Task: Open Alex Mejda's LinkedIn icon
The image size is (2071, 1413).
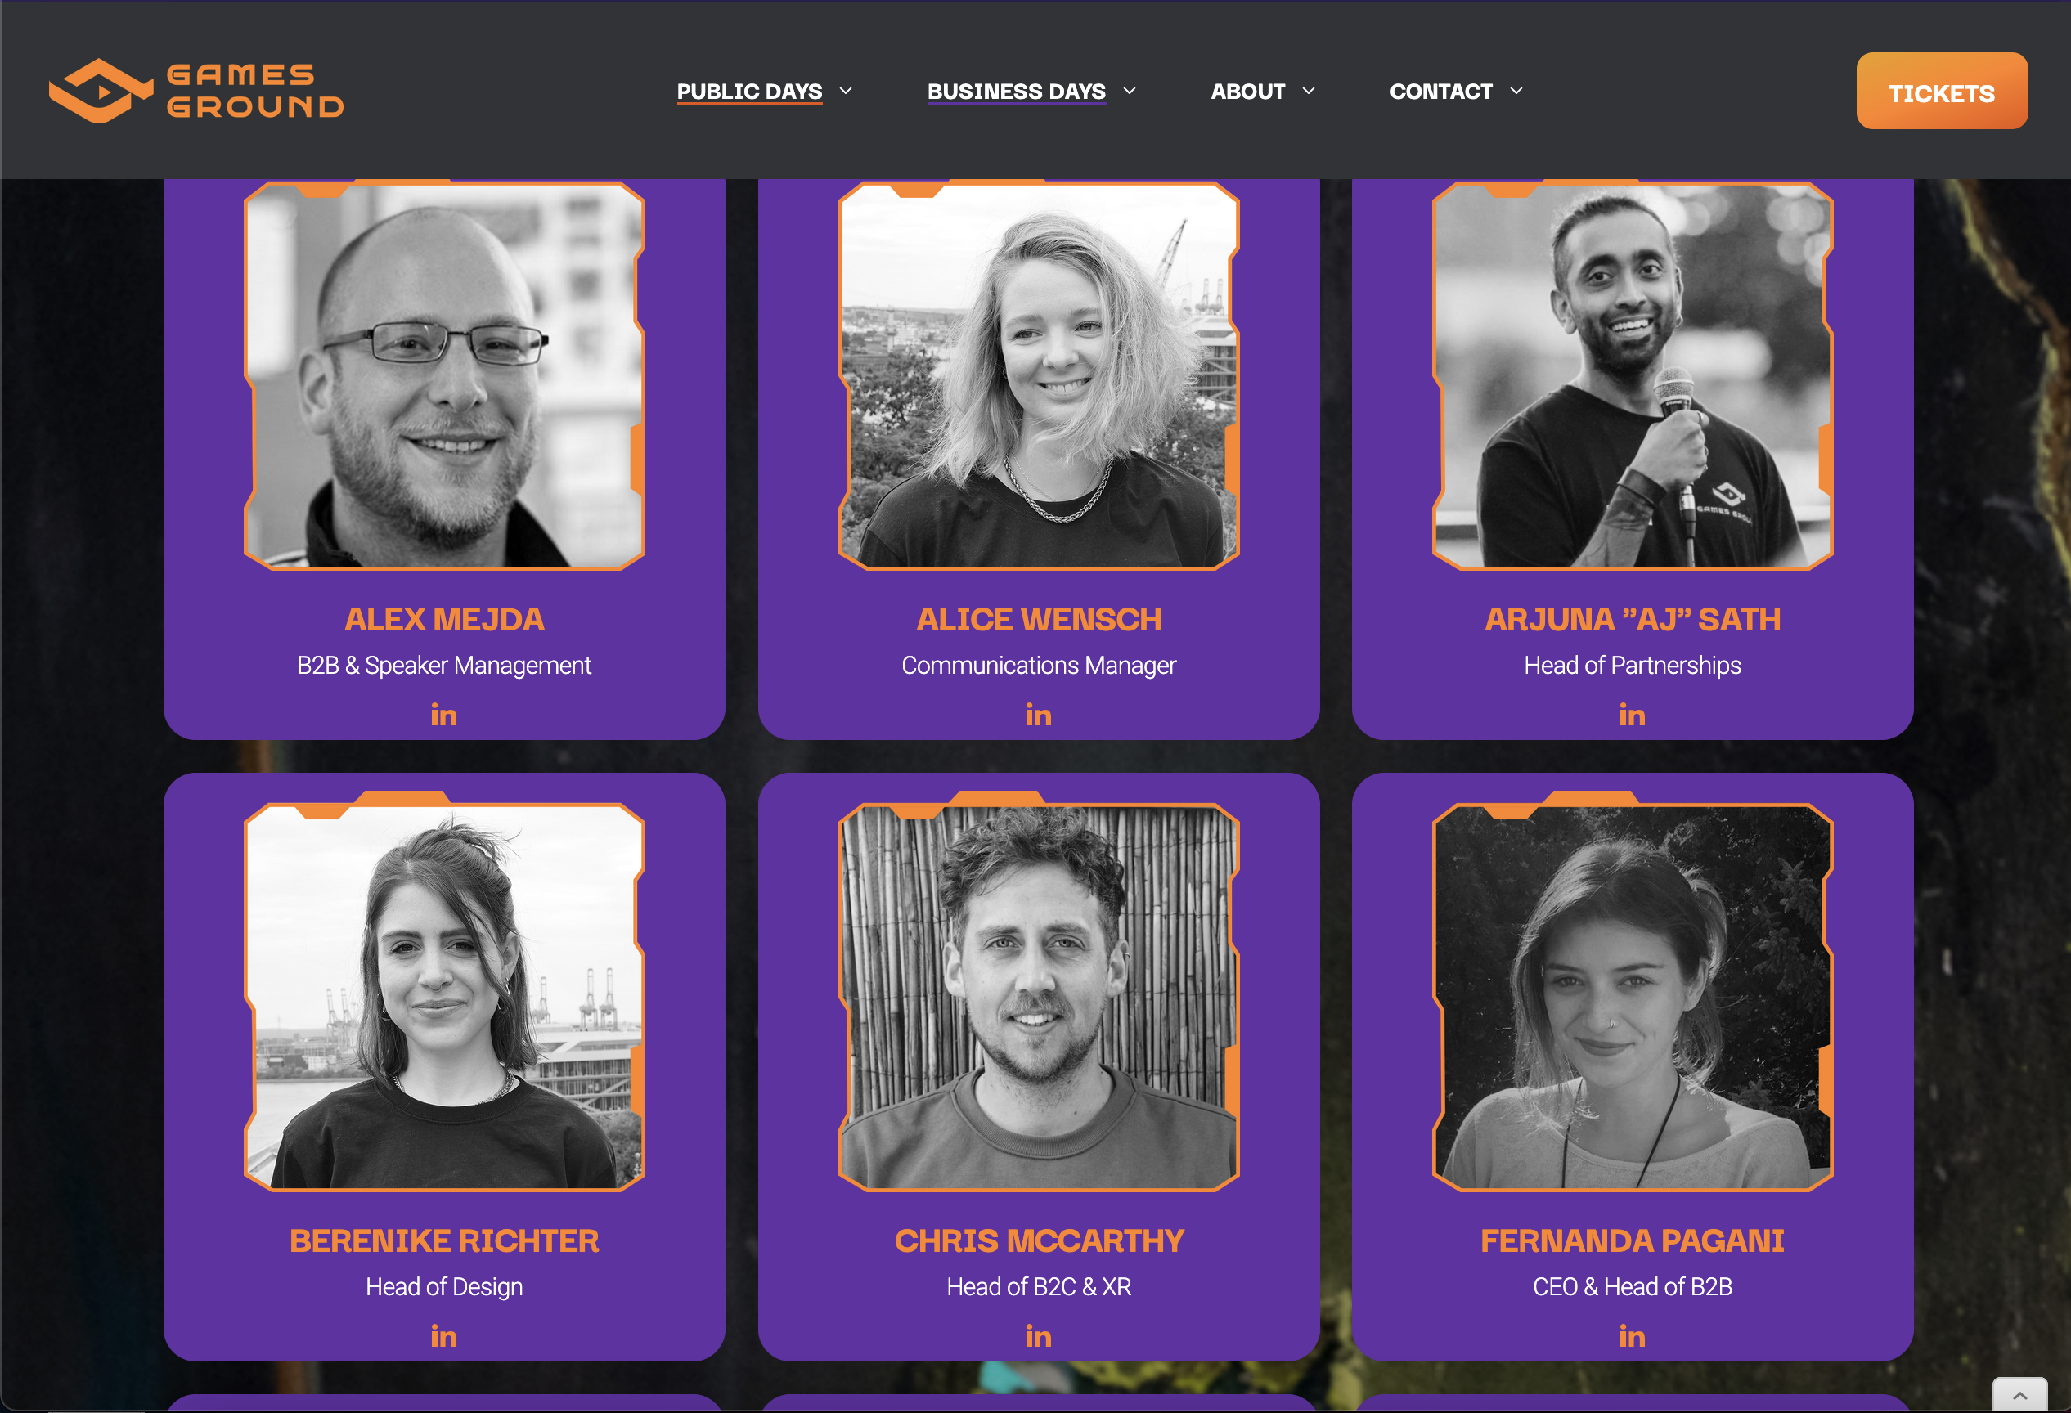Action: coord(444,715)
